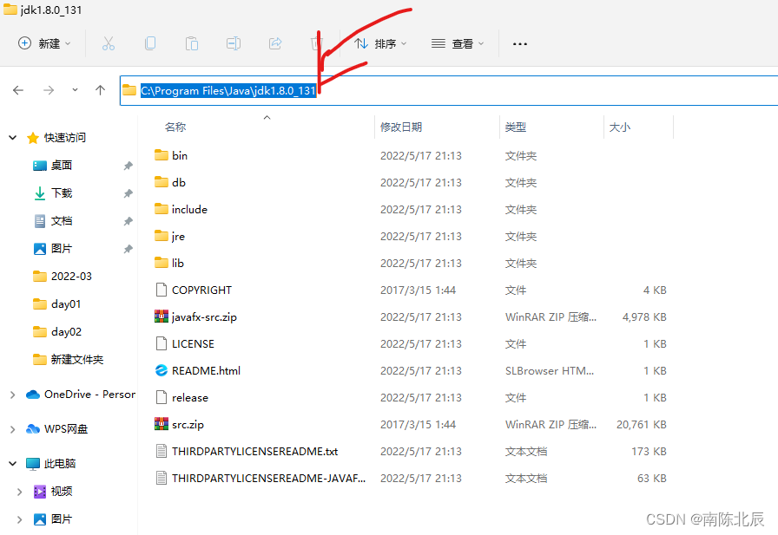Click the Paste clipboard icon in the toolbar
The width and height of the screenshot is (778, 535).
point(192,43)
